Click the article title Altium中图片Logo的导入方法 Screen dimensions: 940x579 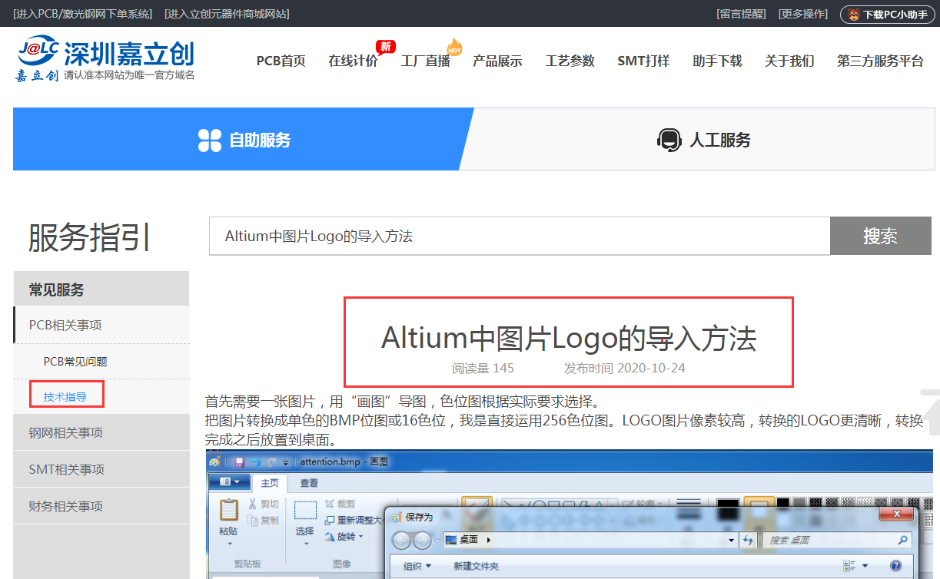click(x=569, y=339)
